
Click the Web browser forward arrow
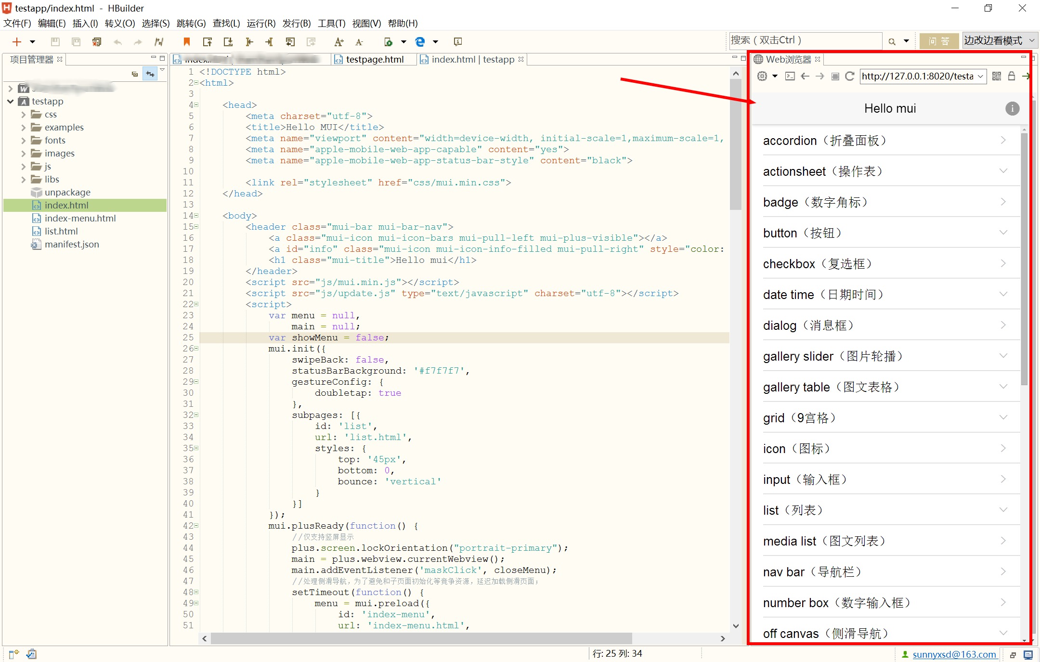coord(820,76)
